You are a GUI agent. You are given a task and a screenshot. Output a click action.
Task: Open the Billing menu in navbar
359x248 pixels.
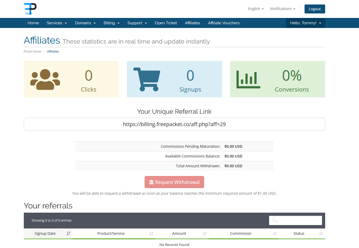coord(111,23)
